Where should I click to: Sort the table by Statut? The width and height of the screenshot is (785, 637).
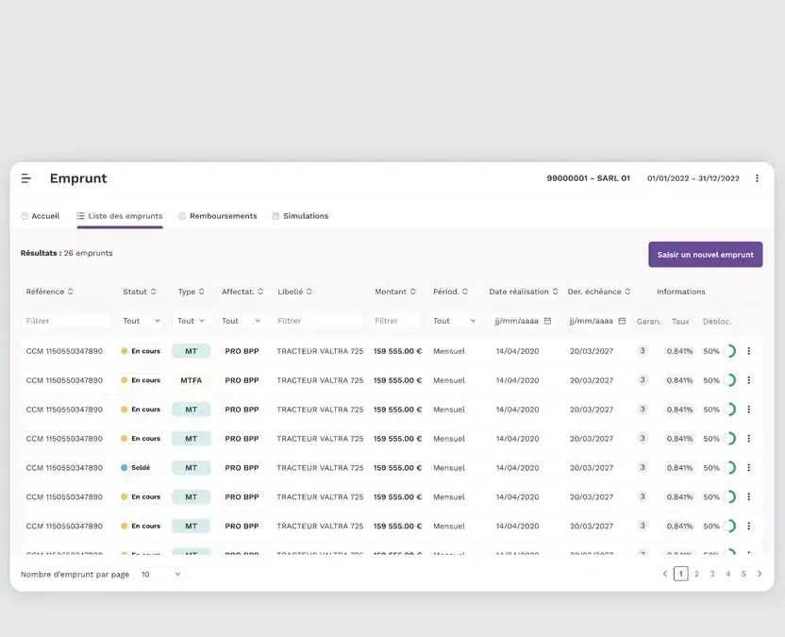tap(153, 292)
